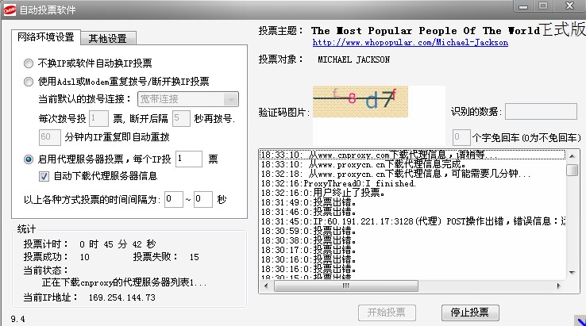Close the 自动投票软件 window

[x=569, y=6]
